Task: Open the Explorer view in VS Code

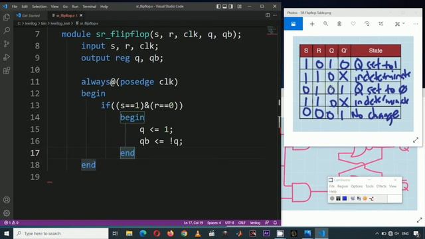Action: click(x=7, y=17)
